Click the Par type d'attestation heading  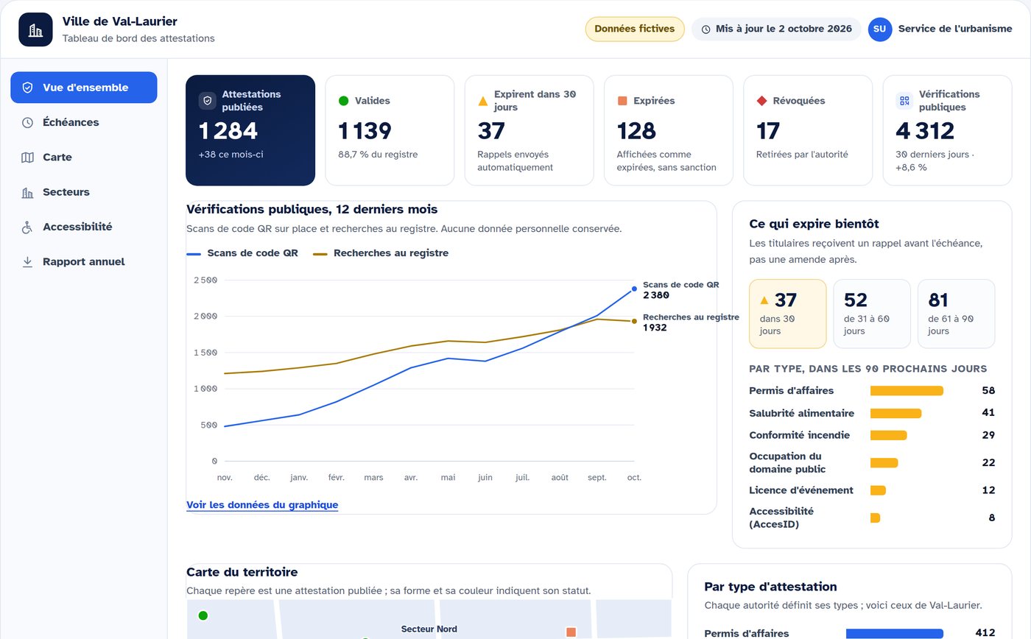tap(770, 587)
